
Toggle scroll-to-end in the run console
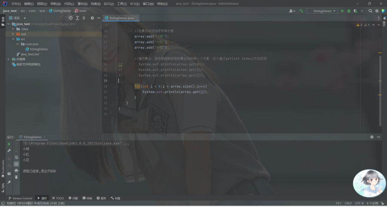[16, 164]
